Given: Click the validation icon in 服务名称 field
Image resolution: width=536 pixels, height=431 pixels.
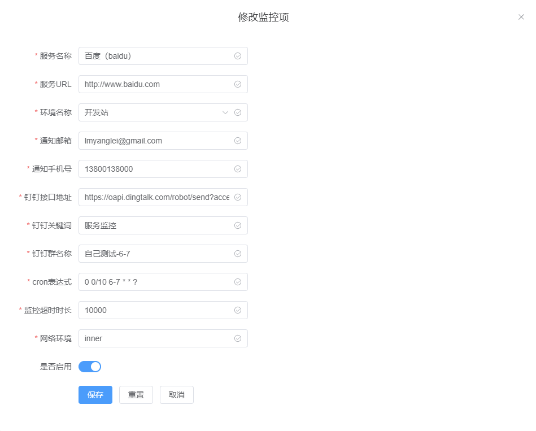Looking at the screenshot, I should [238, 56].
